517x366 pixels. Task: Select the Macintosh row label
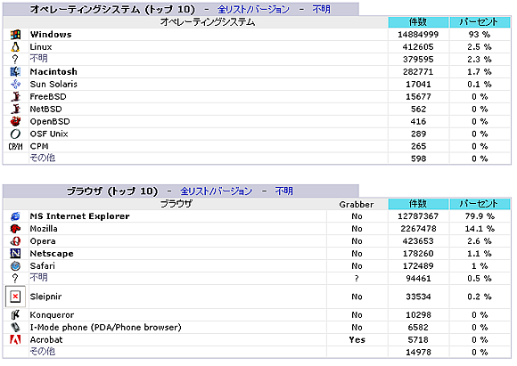point(53,72)
